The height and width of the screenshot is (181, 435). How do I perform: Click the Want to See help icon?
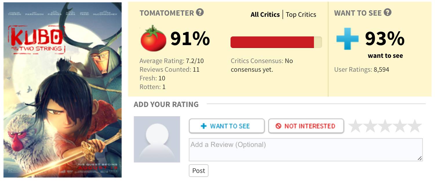388,12
